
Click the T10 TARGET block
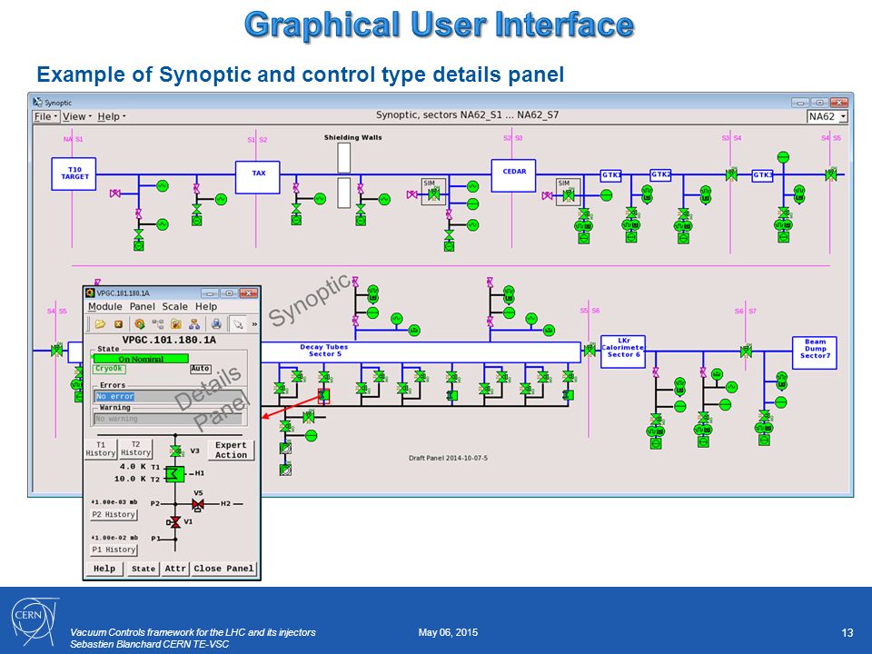74,173
